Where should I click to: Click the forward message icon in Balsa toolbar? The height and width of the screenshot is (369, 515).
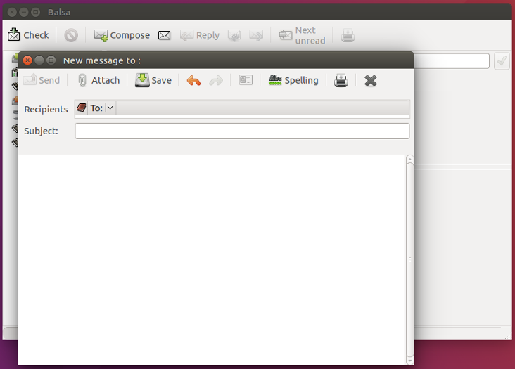[x=256, y=35]
